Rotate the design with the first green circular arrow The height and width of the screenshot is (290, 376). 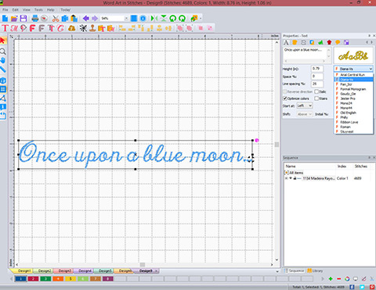172,18
